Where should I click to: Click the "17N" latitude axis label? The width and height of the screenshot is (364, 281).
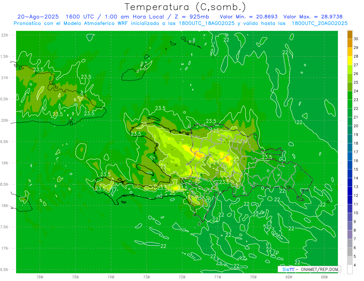[4, 248]
